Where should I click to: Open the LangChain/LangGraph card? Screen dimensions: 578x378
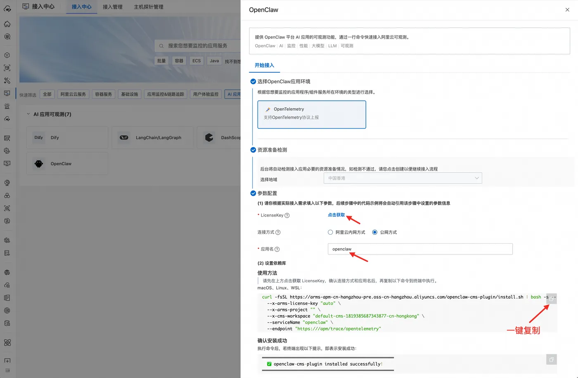tap(152, 138)
